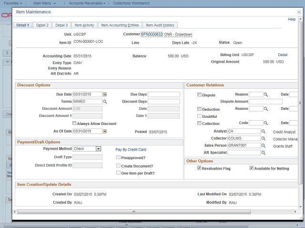Screen dimensions: 305x228
Task: Click the dialog's vertical scrollbar
Action: (300, 104)
